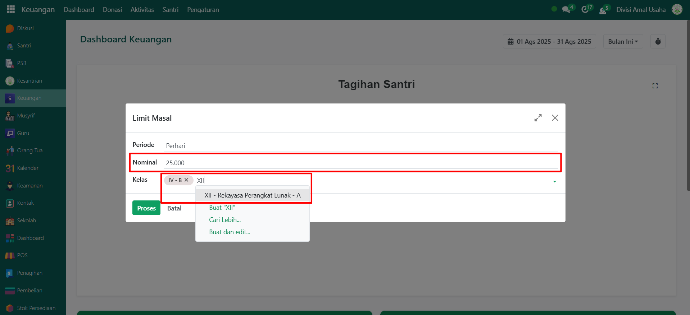Viewport: 690px width, 315px height.
Task: Click the fullscreen icon on Tagihan Santri
Action: (x=655, y=86)
